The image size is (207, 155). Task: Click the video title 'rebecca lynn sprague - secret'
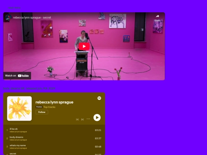(32, 18)
